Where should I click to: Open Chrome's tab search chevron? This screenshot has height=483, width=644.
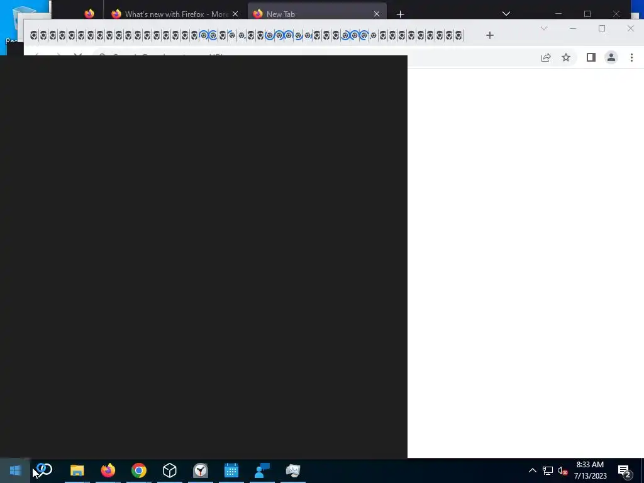(544, 28)
